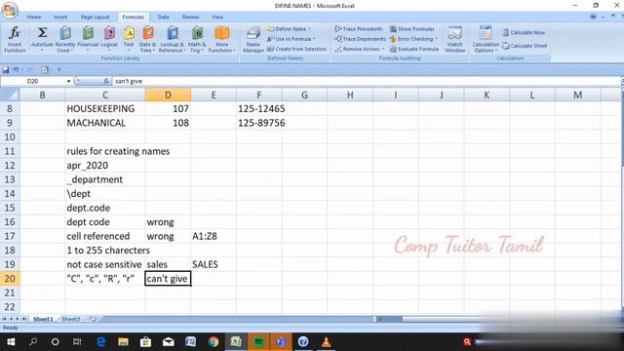Switch to the View tab

pos(217,18)
